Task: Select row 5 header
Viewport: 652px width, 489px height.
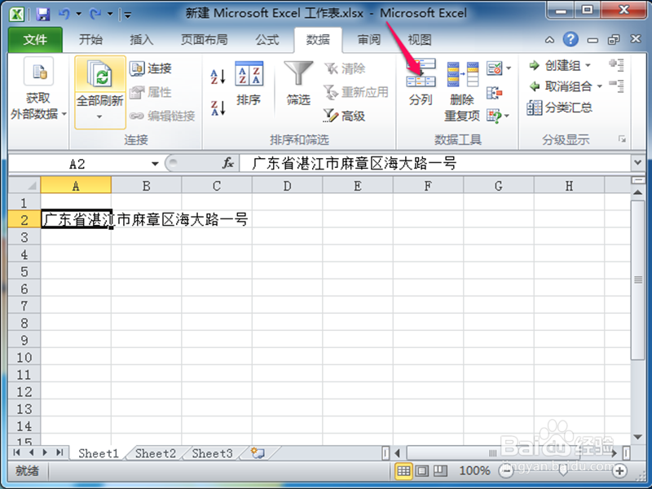Action: pyautogui.click(x=24, y=271)
